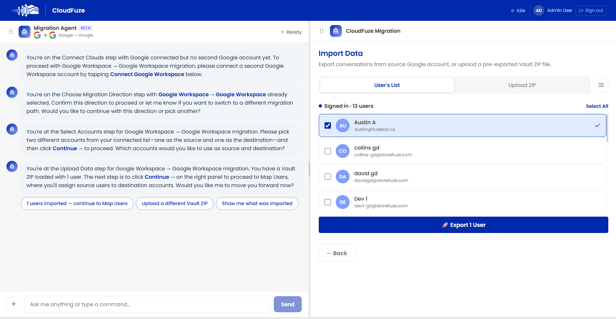The image size is (616, 319).
Task: Click the davidgd@storefuze.com email text
Action: (381, 181)
